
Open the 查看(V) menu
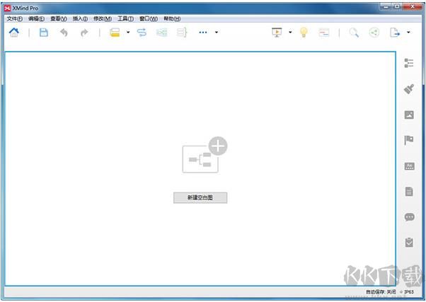[x=59, y=18]
